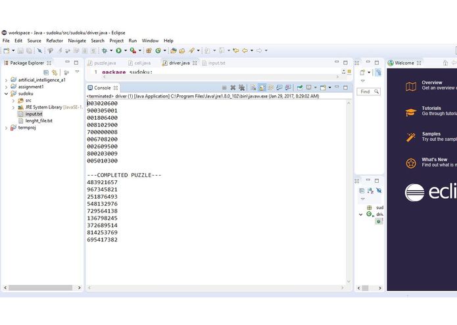This screenshot has width=457, height=325.
Task: Click the New Java Package icon
Action: [149, 51]
